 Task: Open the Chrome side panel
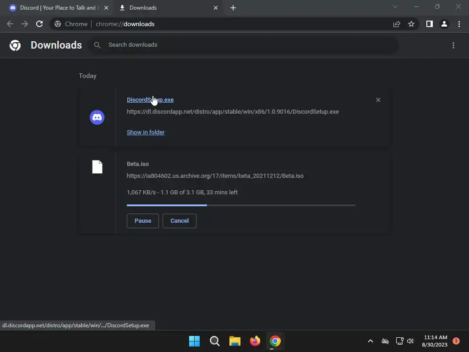click(430, 24)
